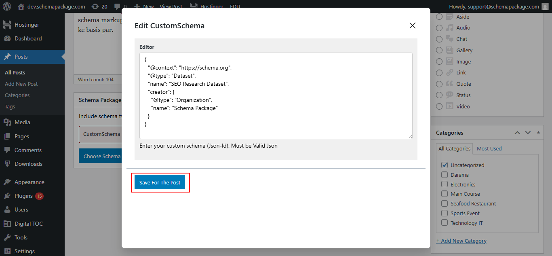Click the Tools wrench icon
The width and height of the screenshot is (552, 256).
[x=7, y=237]
